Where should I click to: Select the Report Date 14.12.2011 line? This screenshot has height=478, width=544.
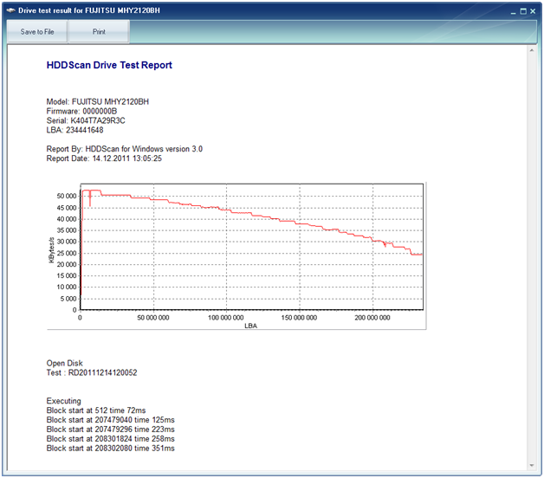click(104, 158)
